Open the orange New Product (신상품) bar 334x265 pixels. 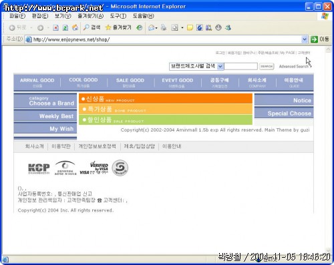pos(166,99)
